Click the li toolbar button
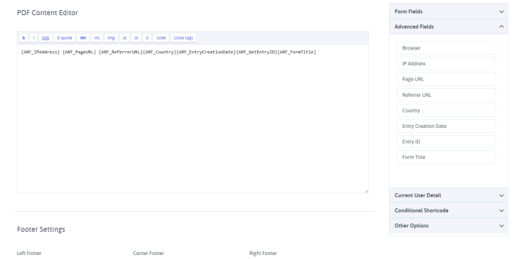The height and width of the screenshot is (260, 515). pos(147,38)
